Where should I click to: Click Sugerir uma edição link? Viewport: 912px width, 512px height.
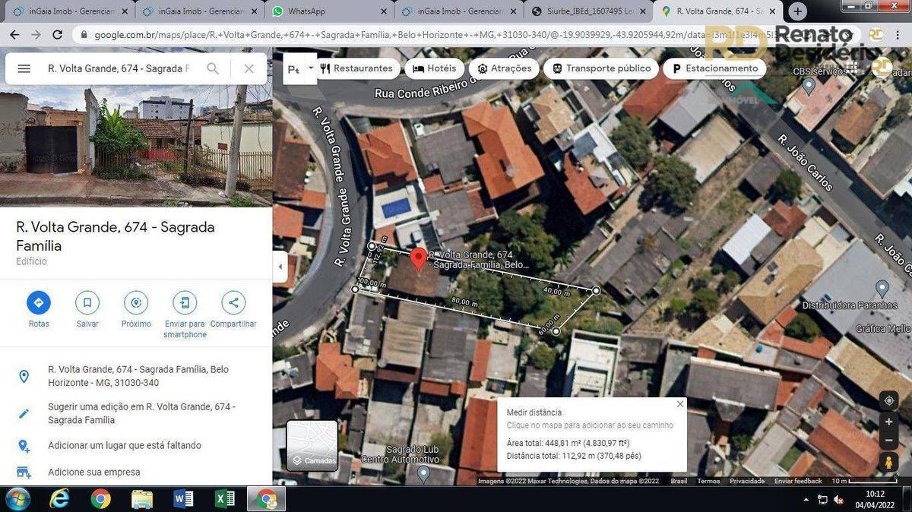click(x=141, y=413)
